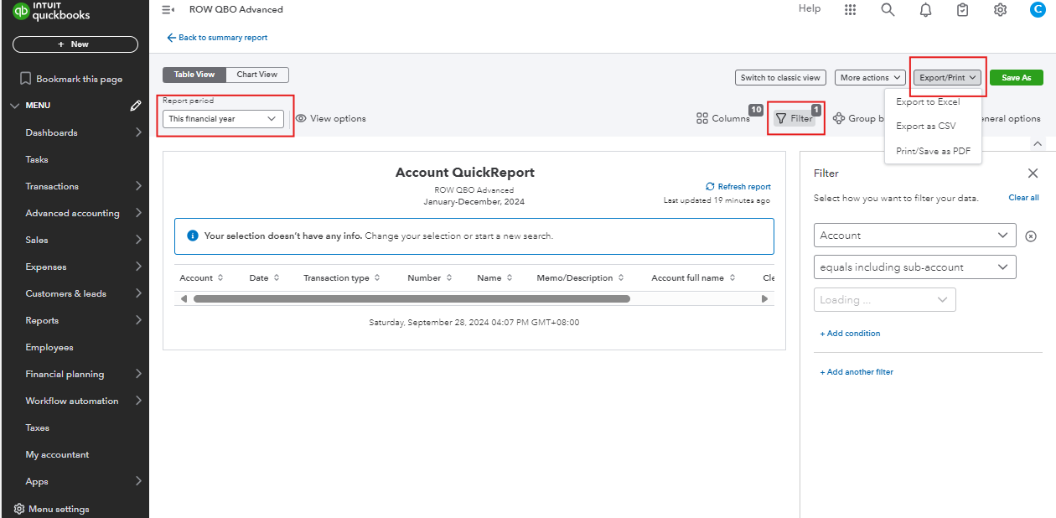Select Table View toggle
The width and height of the screenshot is (1056, 518).
point(194,75)
